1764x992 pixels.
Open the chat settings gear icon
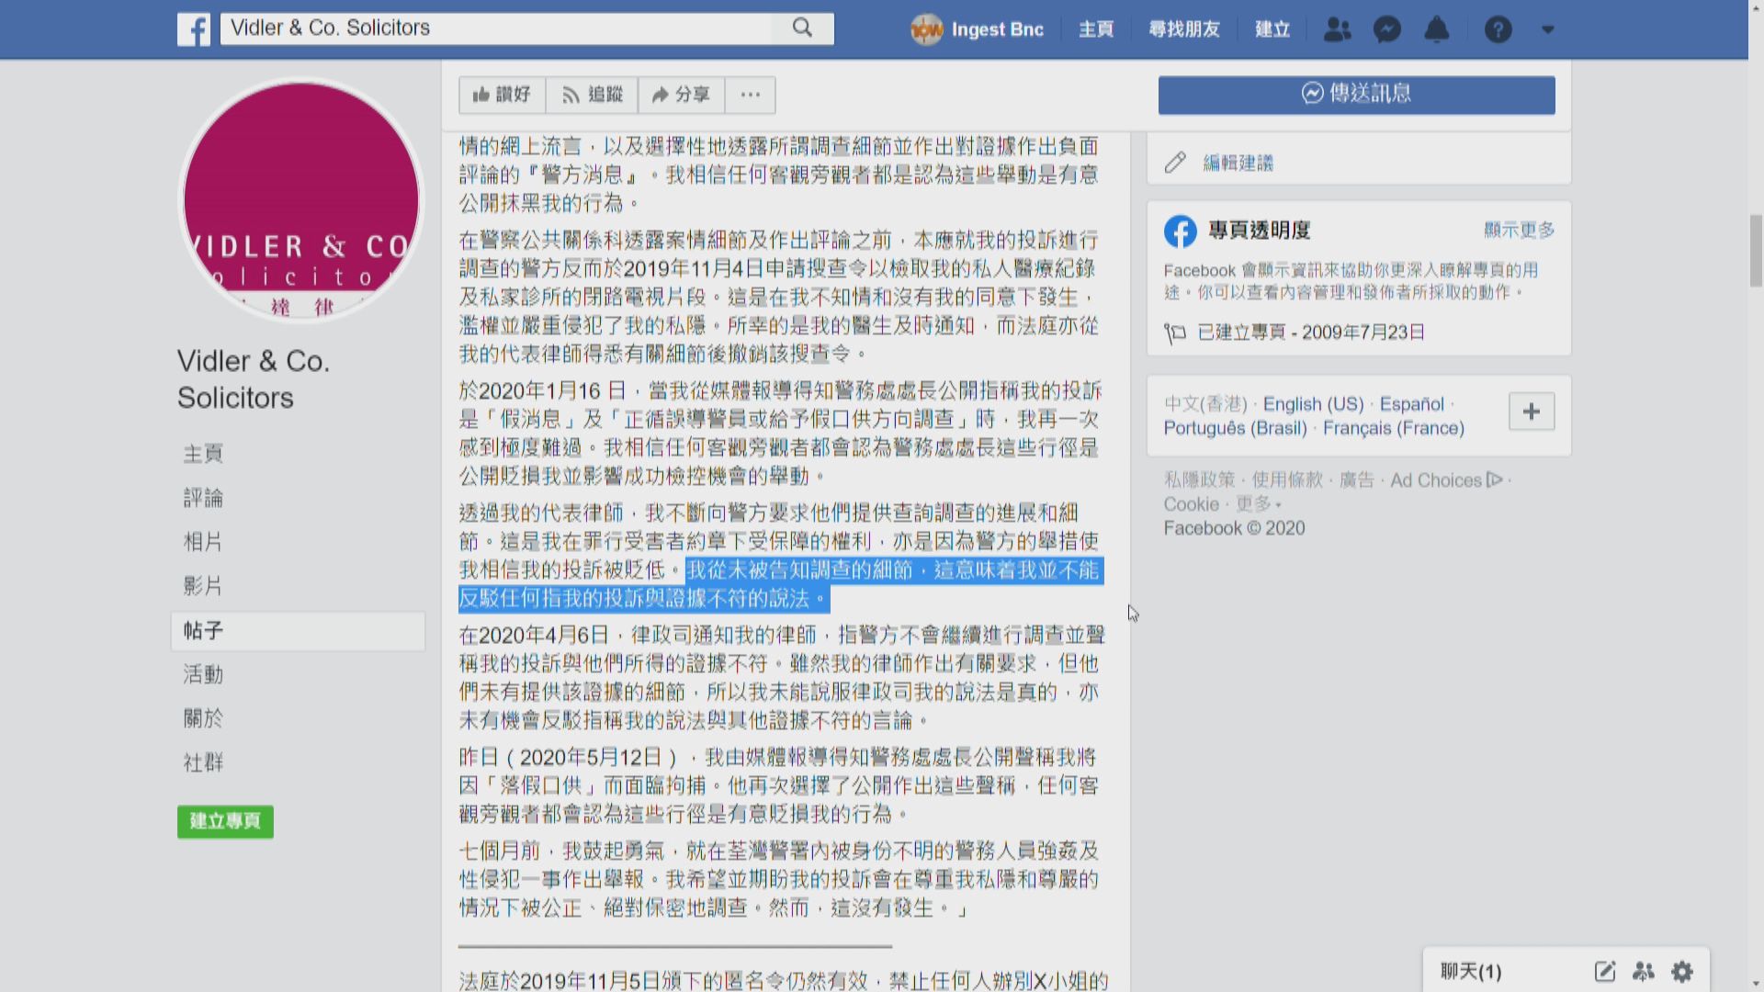pyautogui.click(x=1682, y=971)
